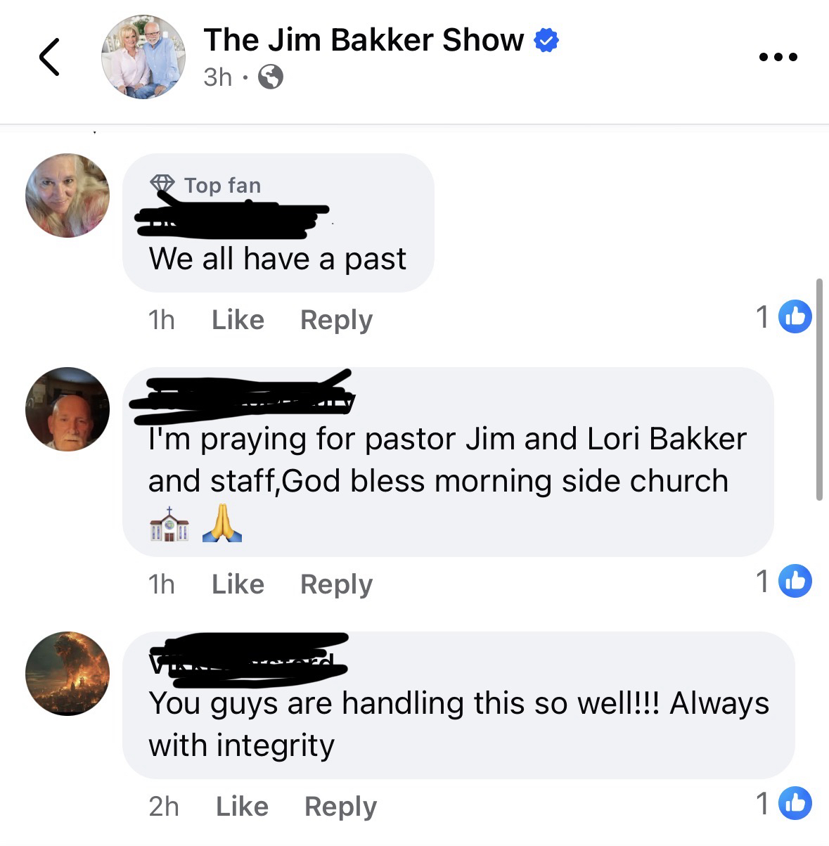This screenshot has height=846, width=829.
Task: Reply to the 'Always with integrity' comment
Action: (x=340, y=807)
